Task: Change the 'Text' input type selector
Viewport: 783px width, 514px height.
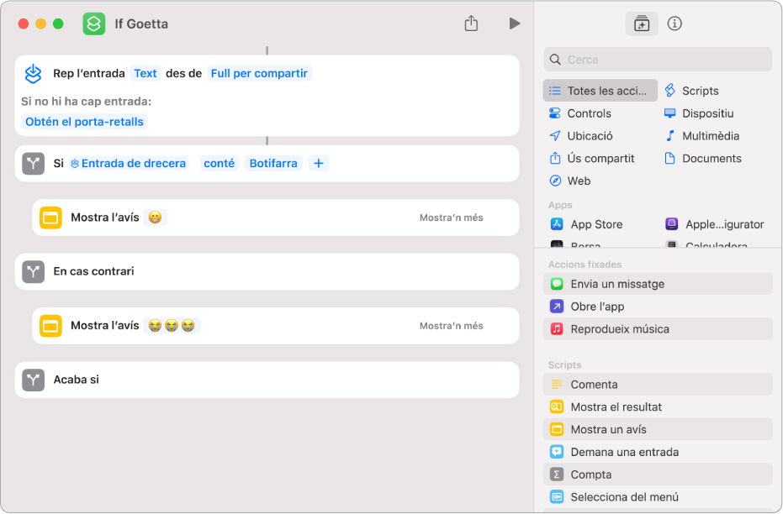Action: [x=145, y=73]
